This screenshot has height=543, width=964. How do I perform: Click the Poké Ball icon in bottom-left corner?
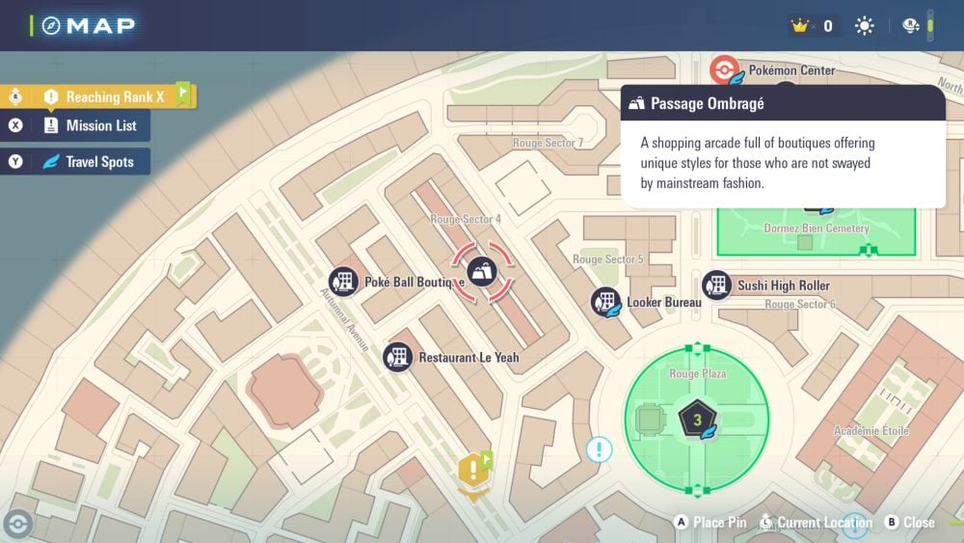(17, 524)
